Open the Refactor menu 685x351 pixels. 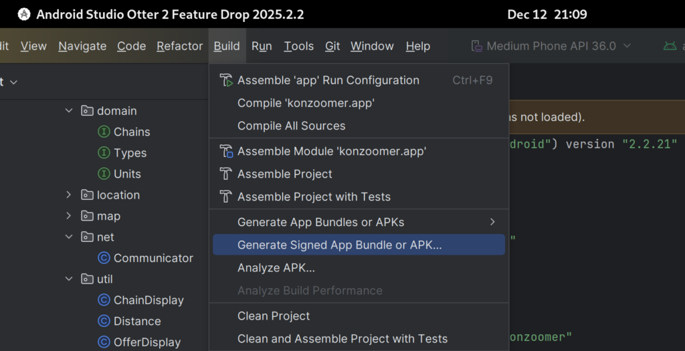[179, 46]
